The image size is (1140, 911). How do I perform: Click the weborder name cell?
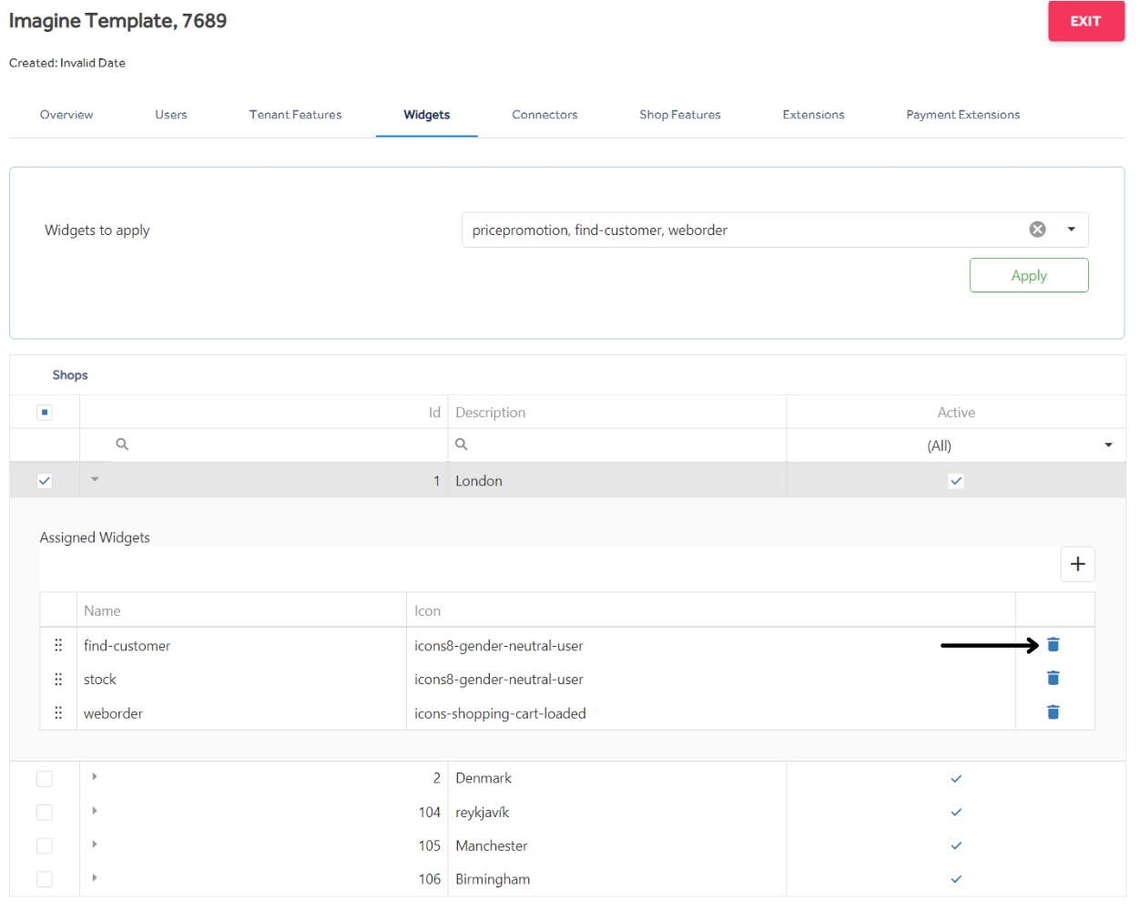241,712
